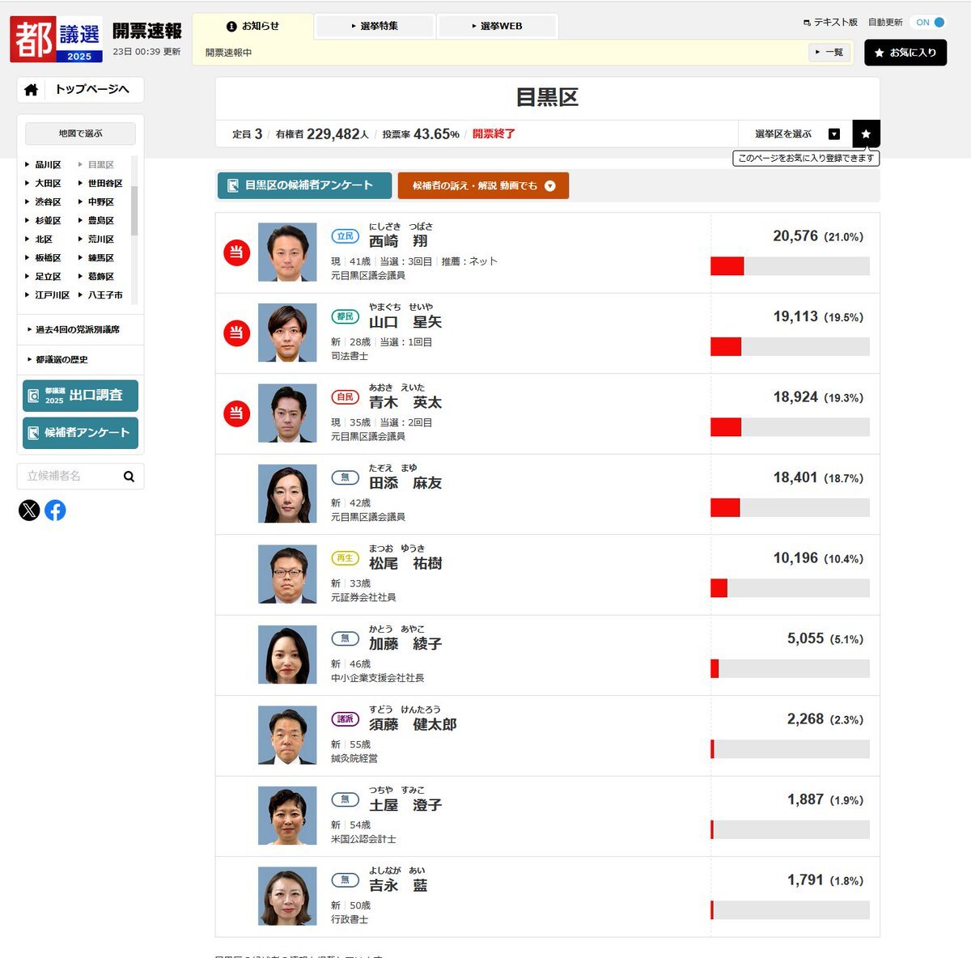The image size is (971, 958).
Task: Click vote count 20,576
Action: point(795,235)
